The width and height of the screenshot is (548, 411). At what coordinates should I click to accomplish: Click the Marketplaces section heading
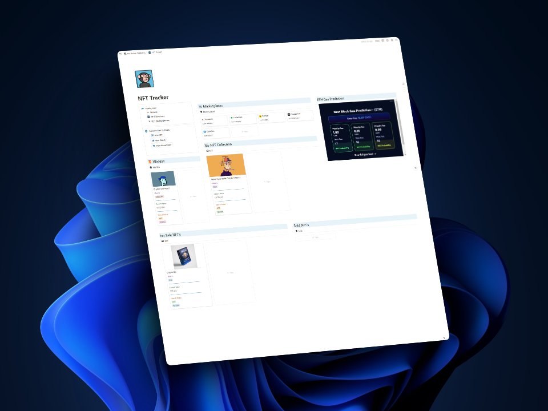click(x=212, y=106)
